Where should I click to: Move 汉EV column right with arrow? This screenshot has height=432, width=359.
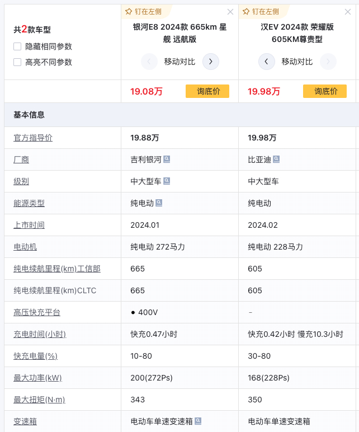[328, 62]
